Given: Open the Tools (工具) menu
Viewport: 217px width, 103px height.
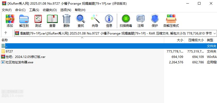Looking at the screenshot, I should [x=34, y=10].
